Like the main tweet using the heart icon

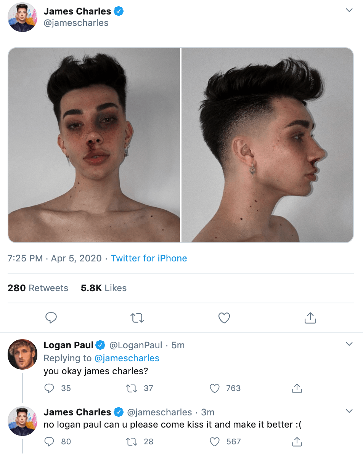(224, 317)
